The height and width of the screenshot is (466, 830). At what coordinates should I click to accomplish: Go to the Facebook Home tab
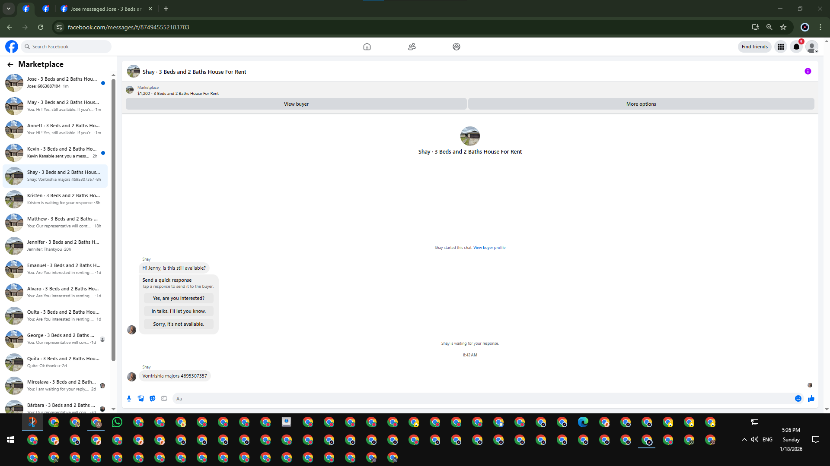pyautogui.click(x=367, y=47)
